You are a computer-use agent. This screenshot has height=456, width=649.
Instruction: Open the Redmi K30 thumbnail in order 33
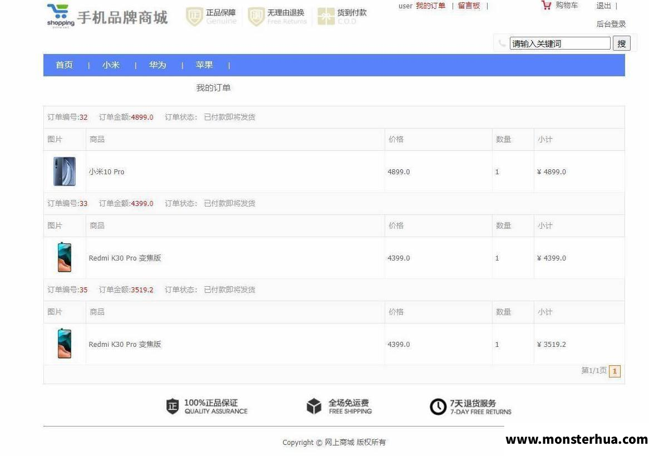coord(65,257)
